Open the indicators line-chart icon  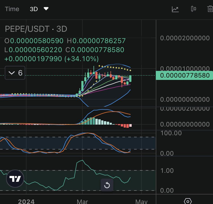coord(175,9)
